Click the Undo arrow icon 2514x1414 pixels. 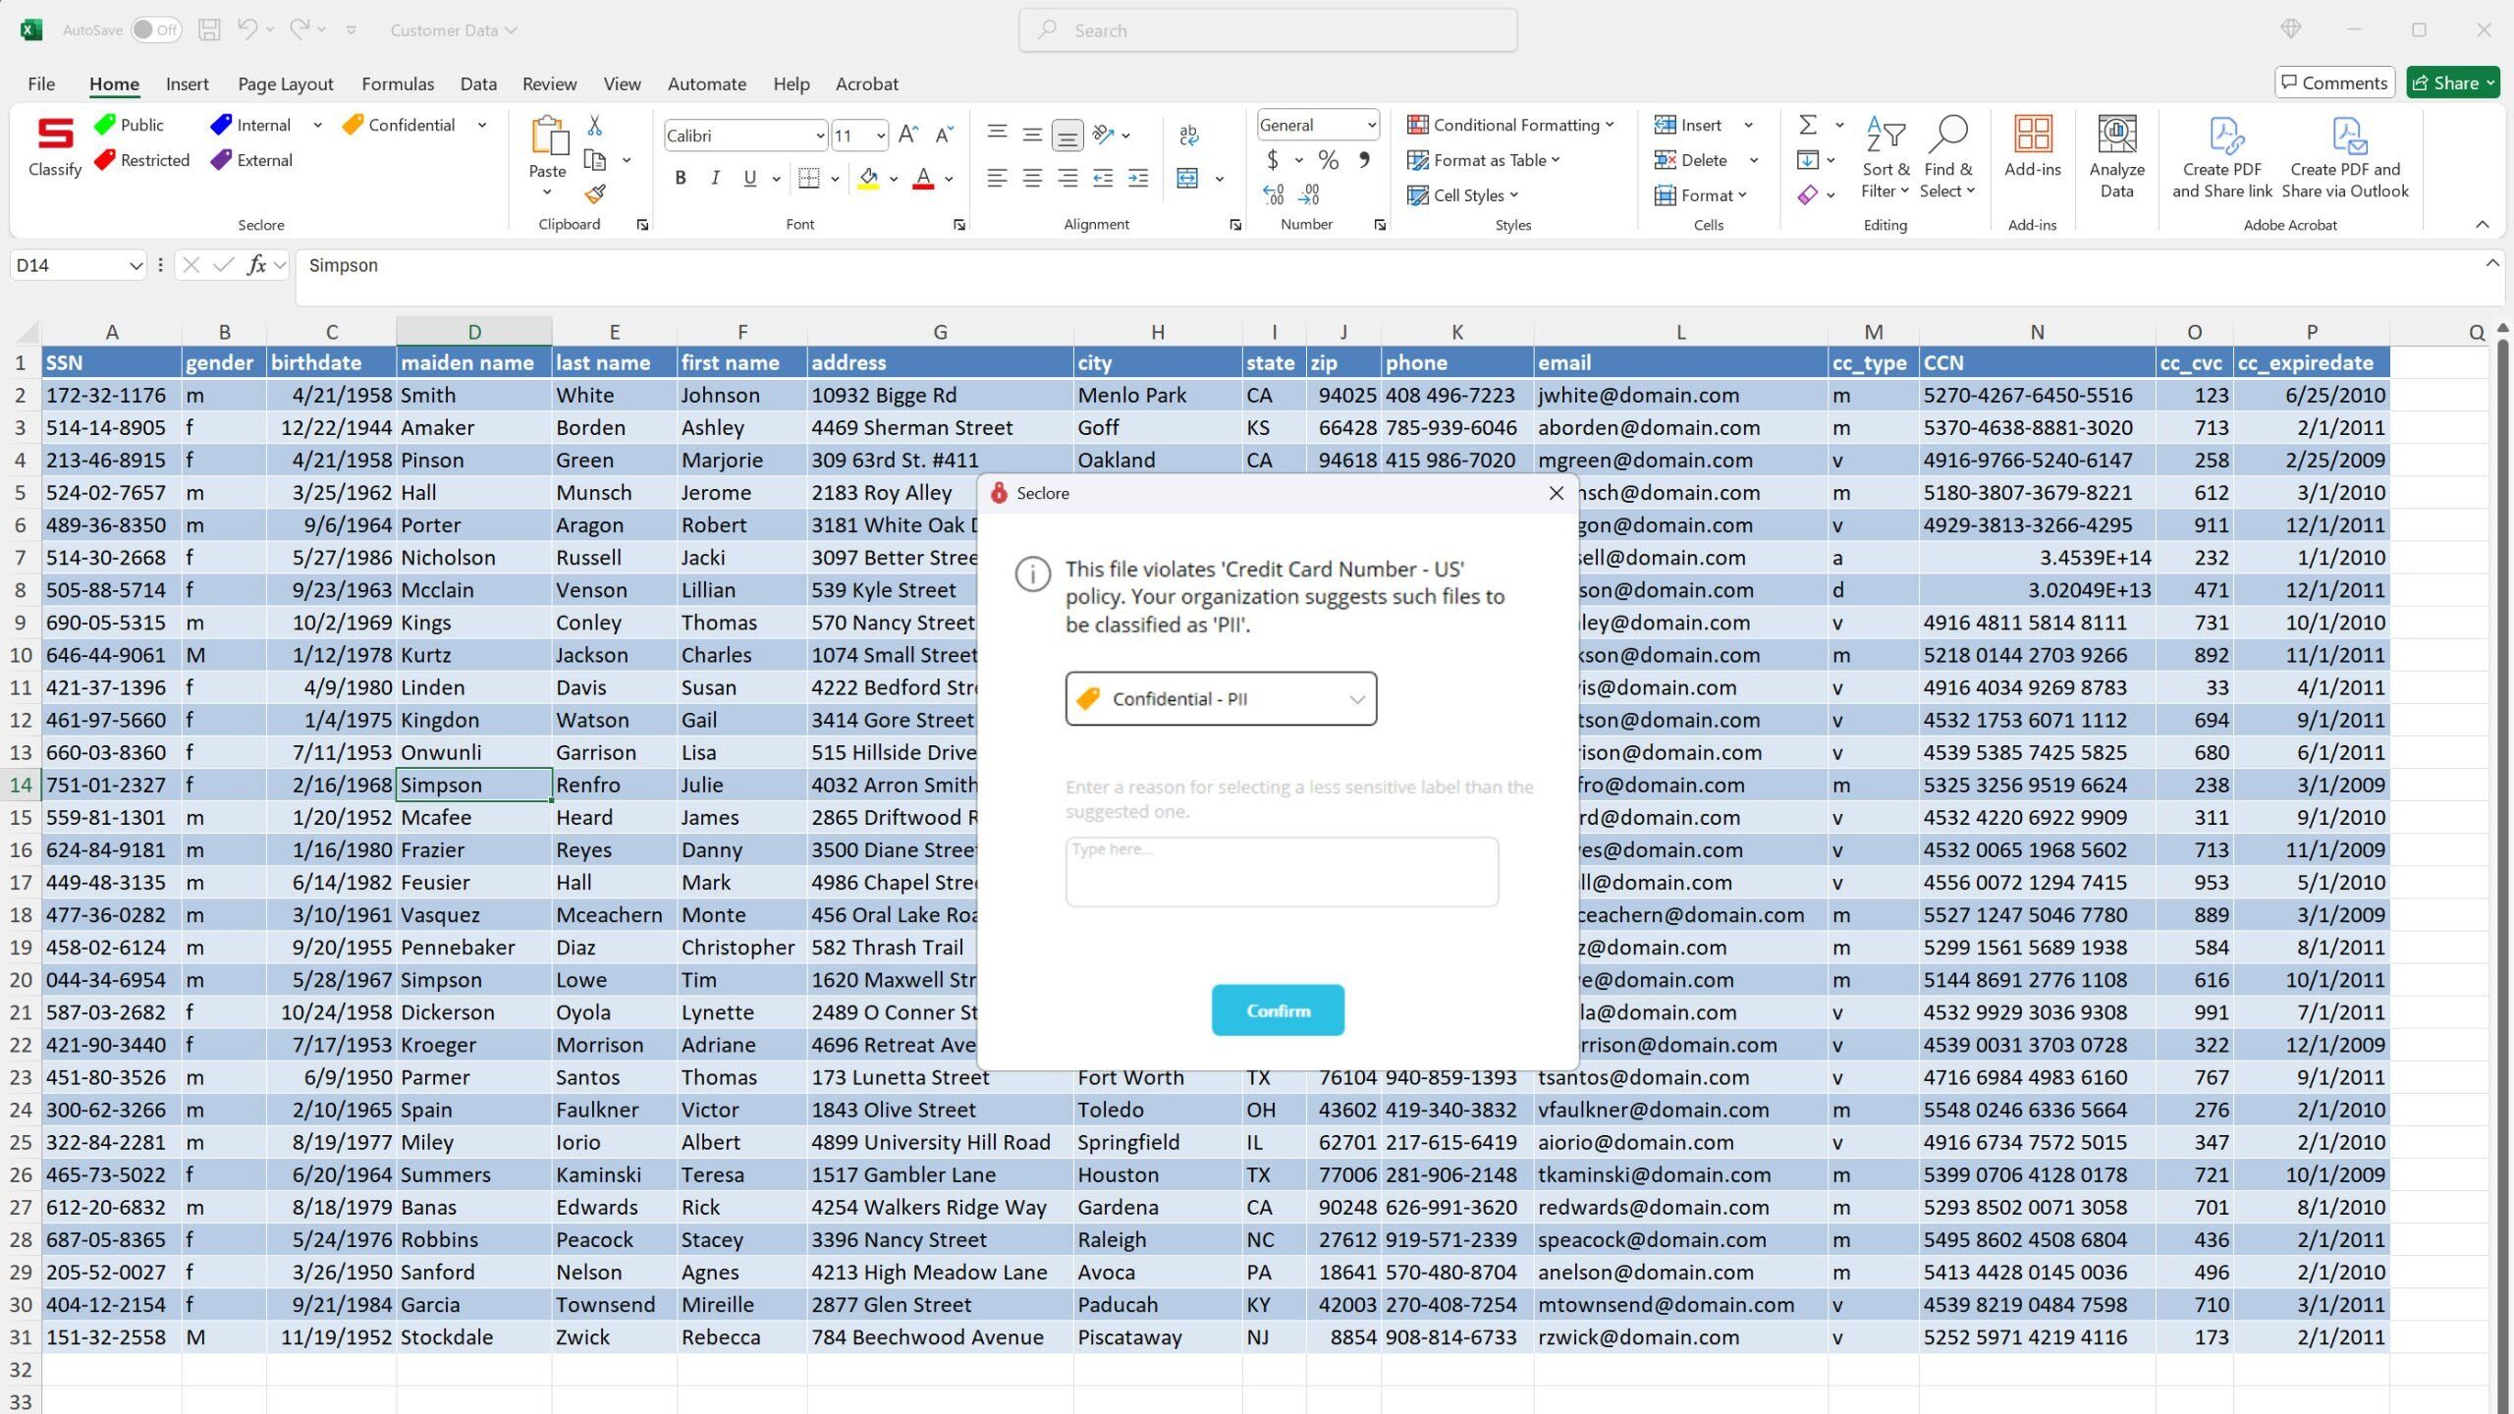click(247, 29)
